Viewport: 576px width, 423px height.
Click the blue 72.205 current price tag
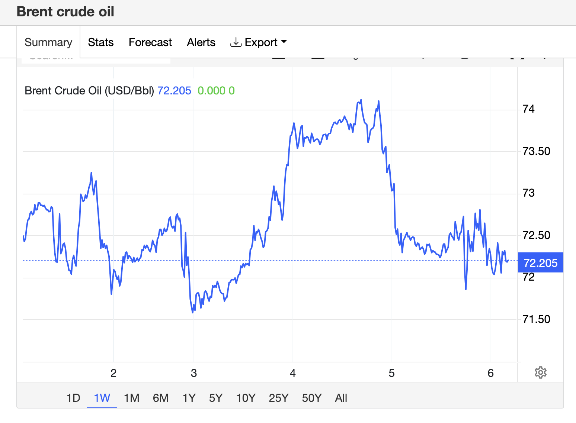(541, 263)
